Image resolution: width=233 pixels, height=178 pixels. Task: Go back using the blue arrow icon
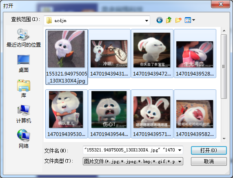coord(160,20)
